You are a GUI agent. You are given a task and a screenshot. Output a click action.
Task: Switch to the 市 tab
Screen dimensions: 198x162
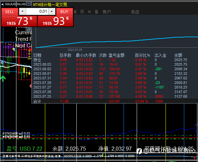(x=82, y=12)
